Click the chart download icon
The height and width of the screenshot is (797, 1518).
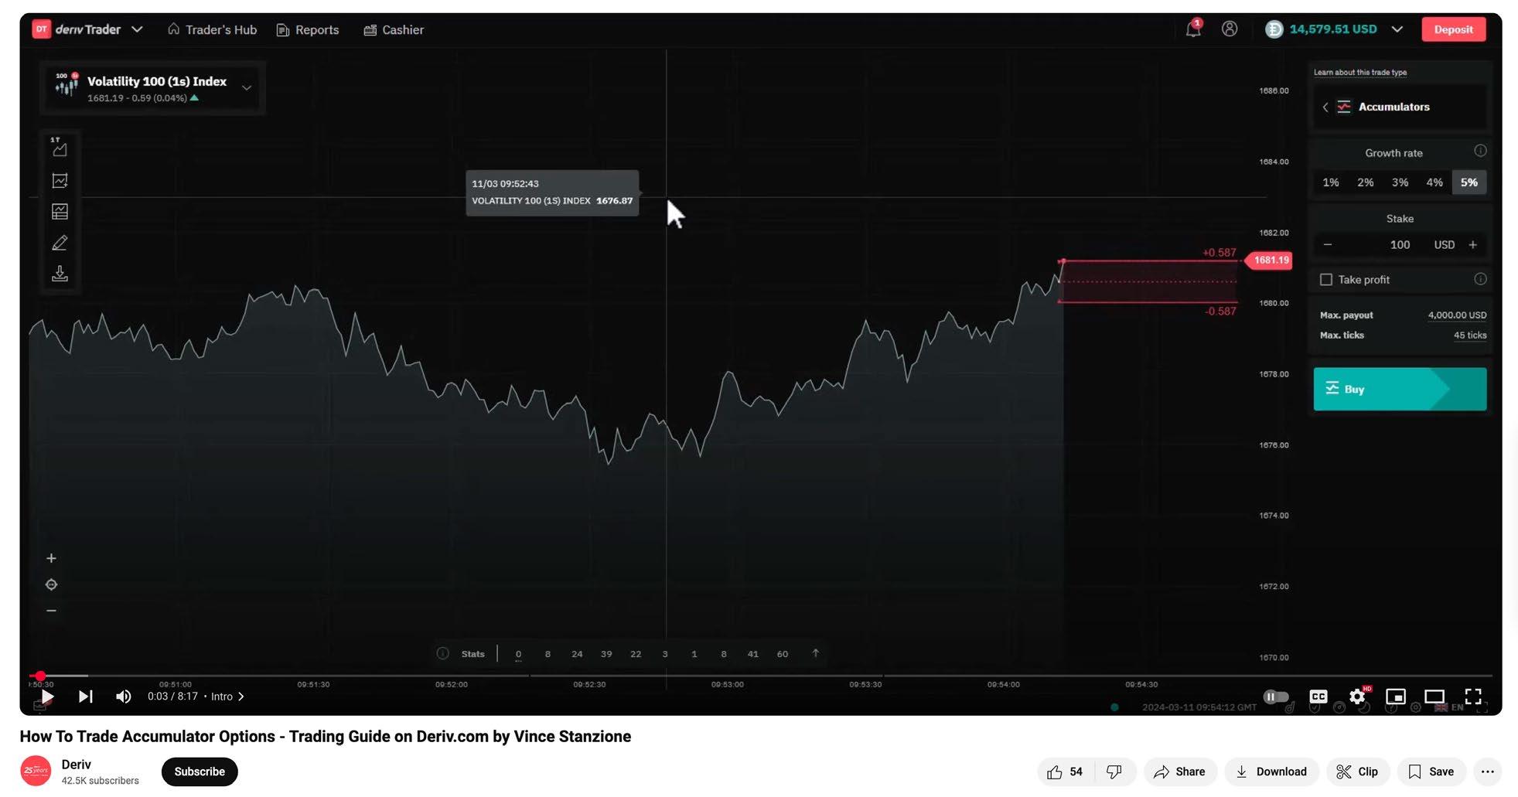pos(60,274)
